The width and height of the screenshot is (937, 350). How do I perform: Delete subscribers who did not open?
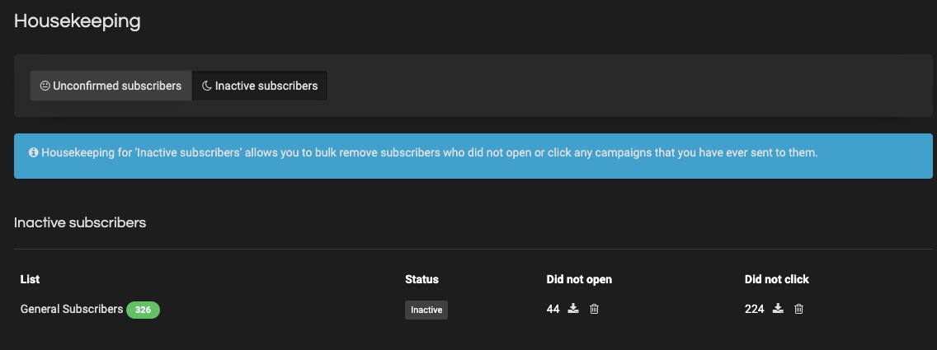tap(594, 309)
